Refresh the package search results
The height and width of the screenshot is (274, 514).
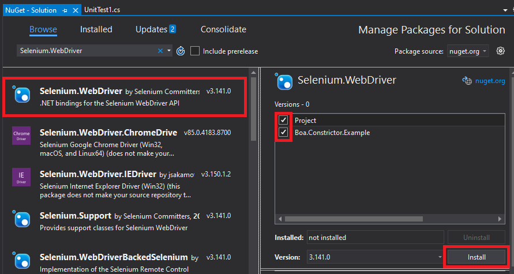[181, 51]
